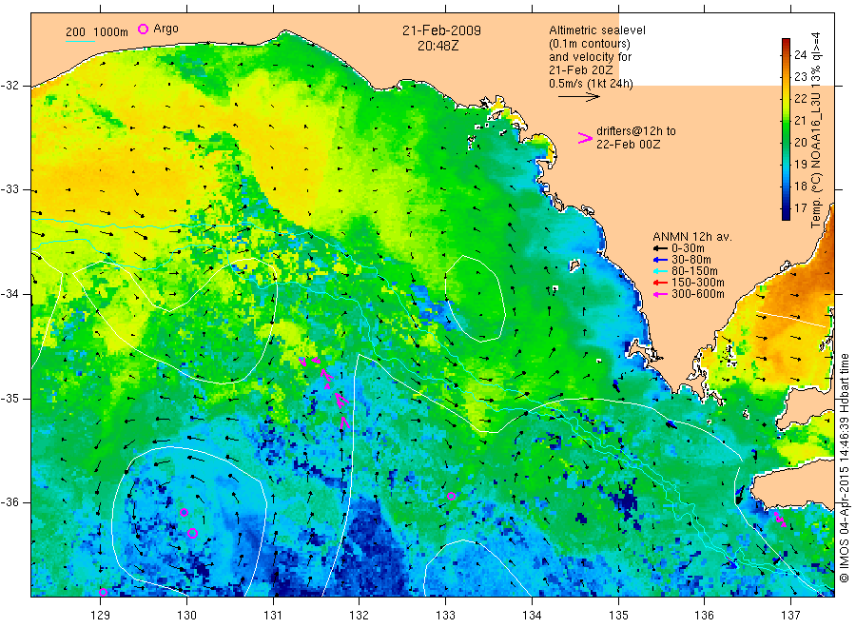856x628 pixels.
Task: Click the 'ANMN 12h av.' legend heading
Action: tap(692, 237)
